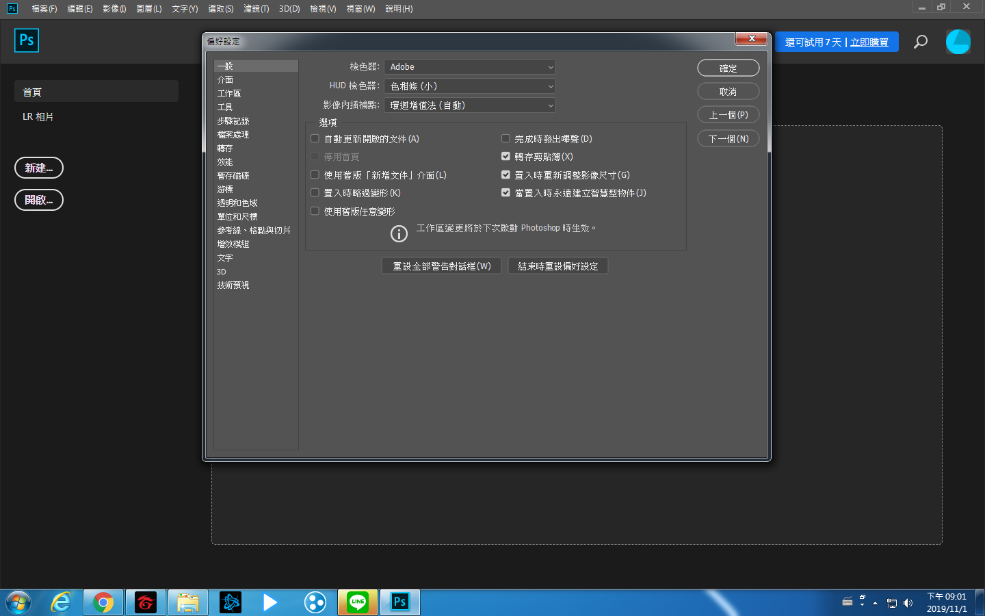Open the 影像內插補點 dropdown
This screenshot has width=985, height=616.
[470, 105]
